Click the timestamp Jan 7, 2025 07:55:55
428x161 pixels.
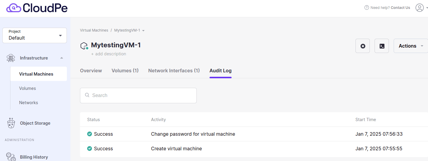click(379, 149)
